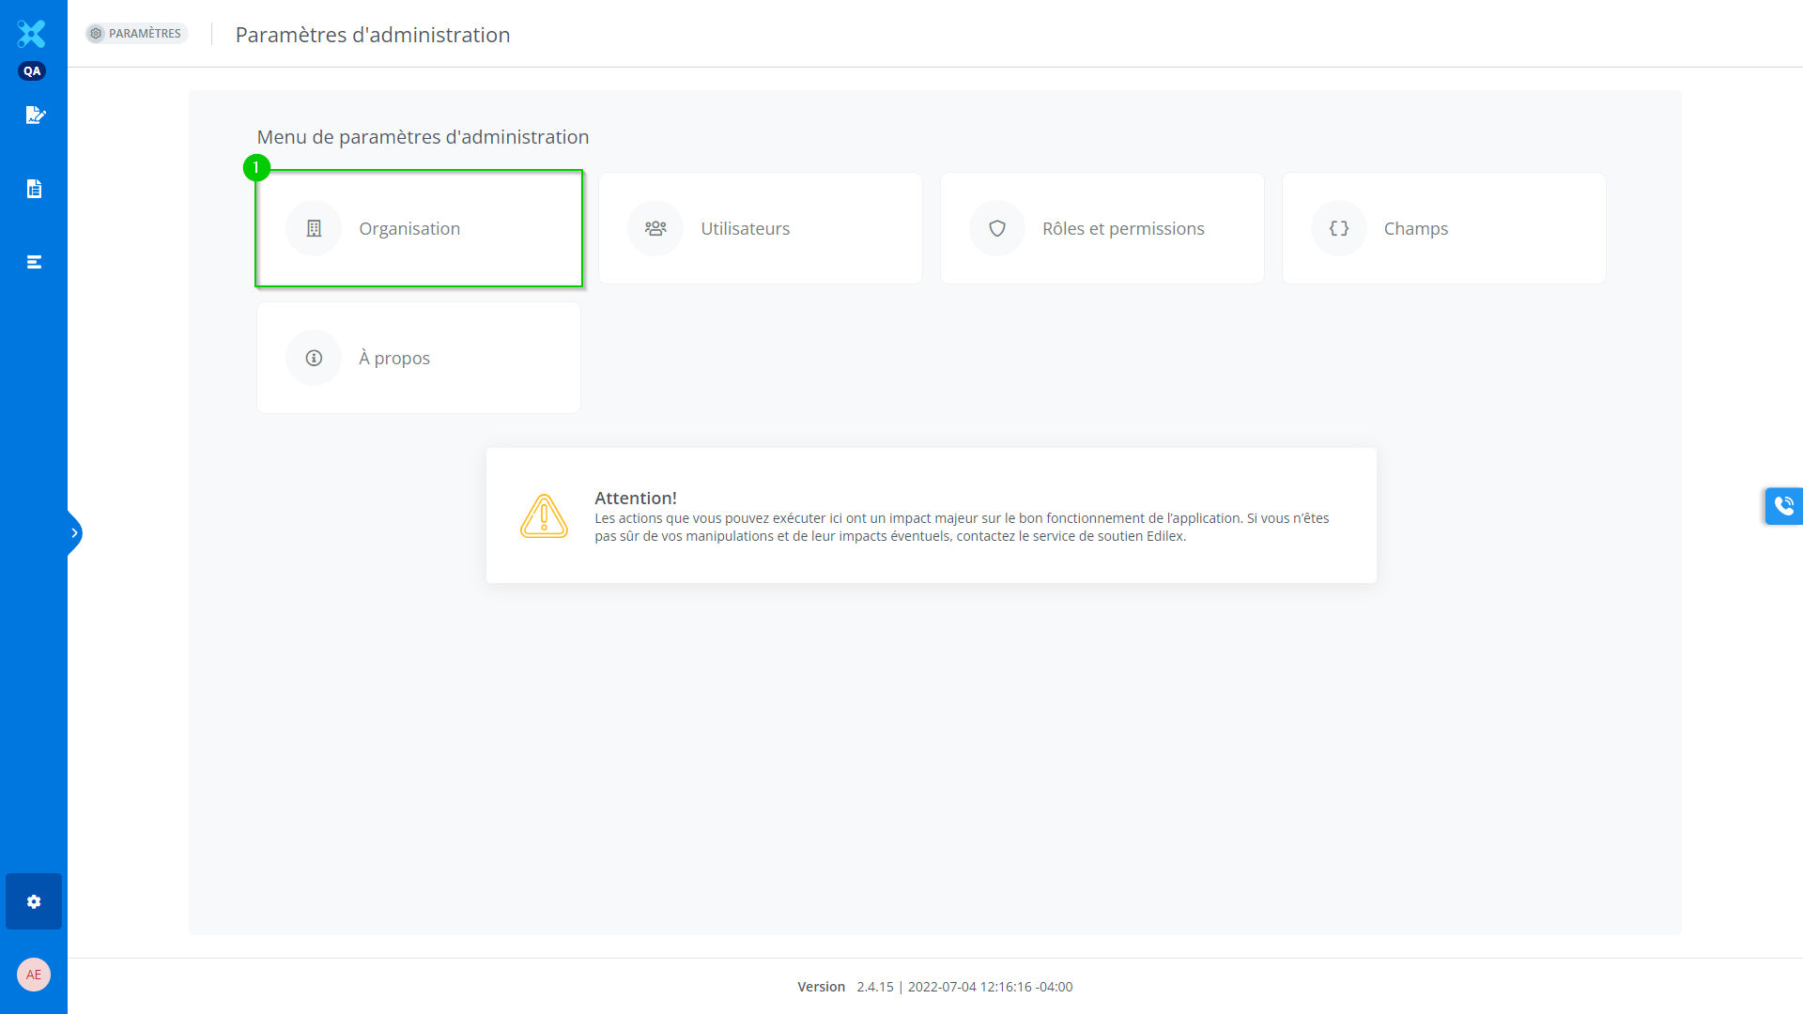Click the shield icon for Rôles

[997, 228]
